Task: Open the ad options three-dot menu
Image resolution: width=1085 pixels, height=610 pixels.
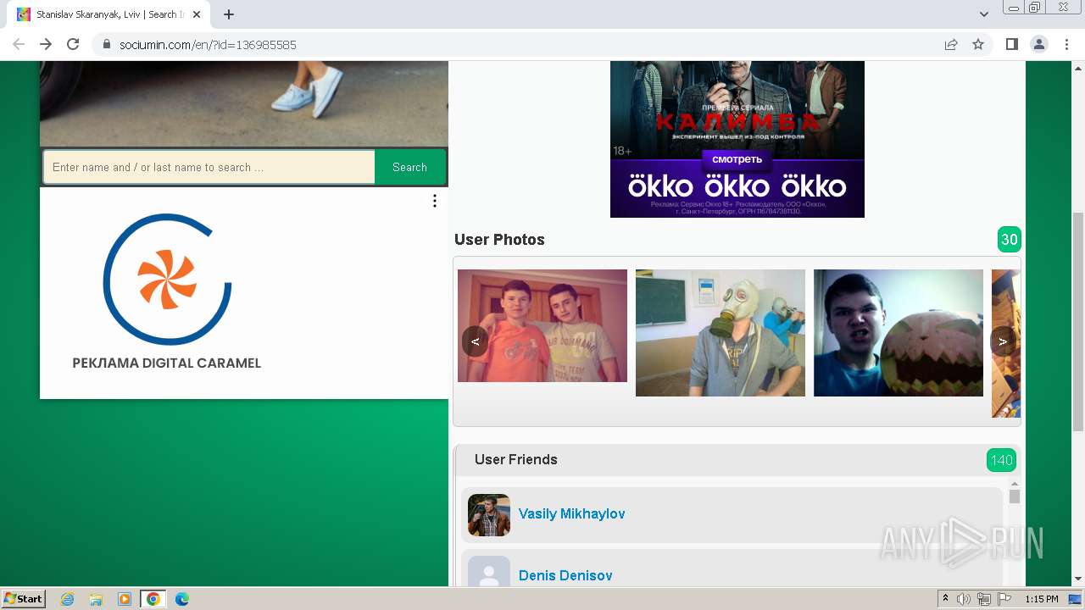Action: click(x=435, y=201)
